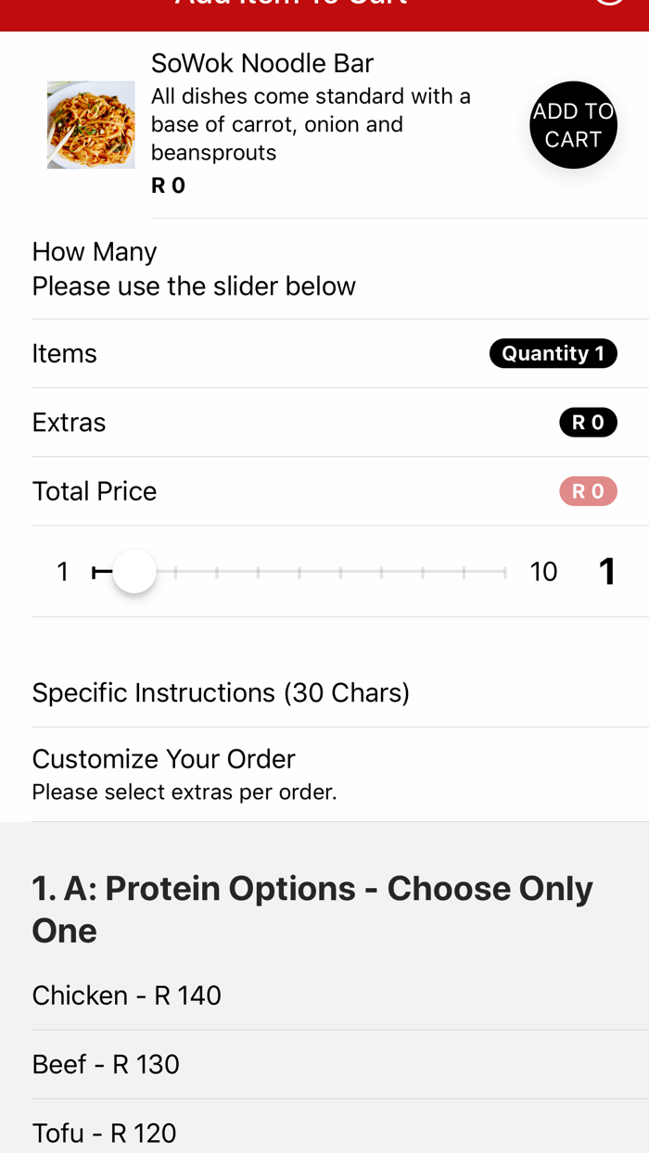
Task: Tap the SoWok Noodle Bar title
Action: pos(262,63)
